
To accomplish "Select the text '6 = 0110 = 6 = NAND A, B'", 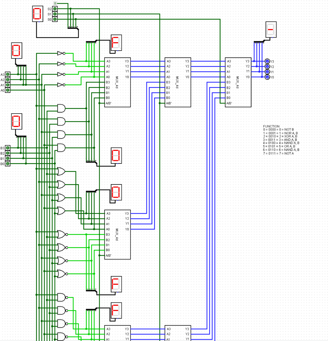I will click(x=281, y=150).
